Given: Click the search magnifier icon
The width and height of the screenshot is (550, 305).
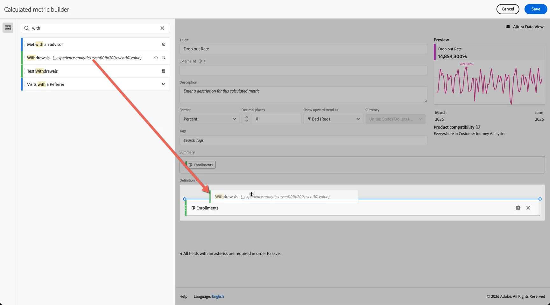Looking at the screenshot, I should tap(27, 28).
